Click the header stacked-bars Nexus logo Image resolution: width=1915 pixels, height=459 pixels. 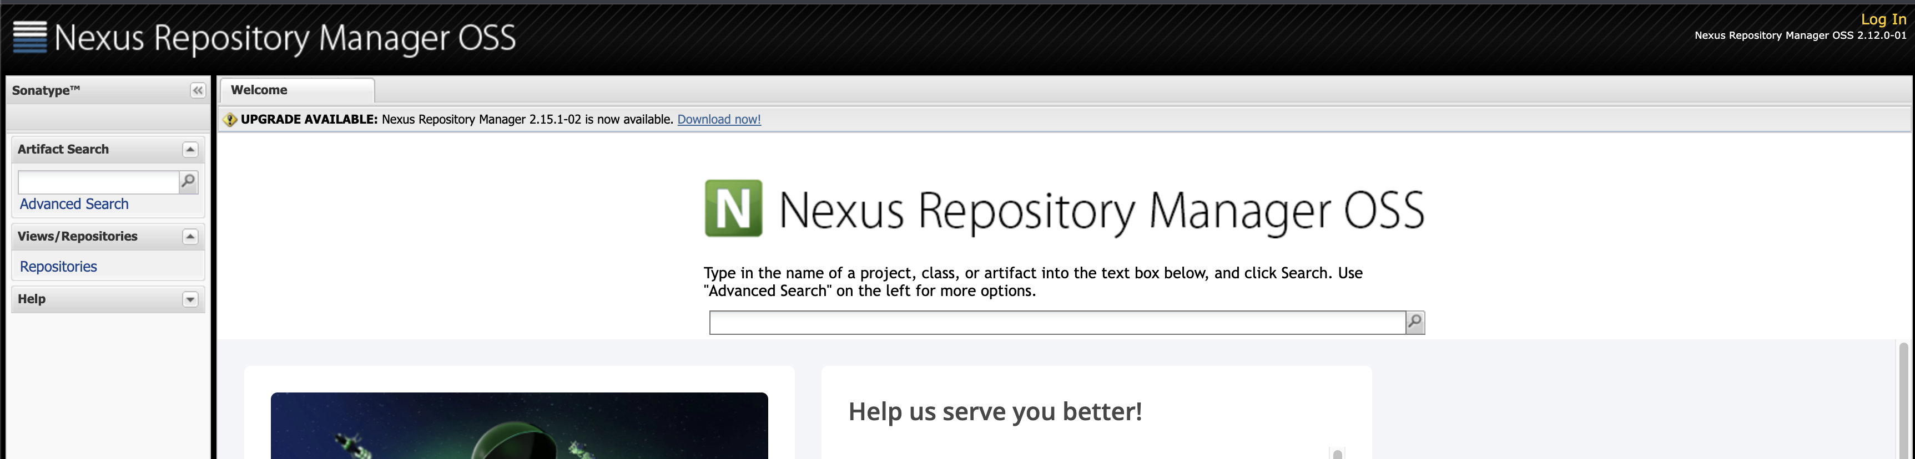point(30,37)
